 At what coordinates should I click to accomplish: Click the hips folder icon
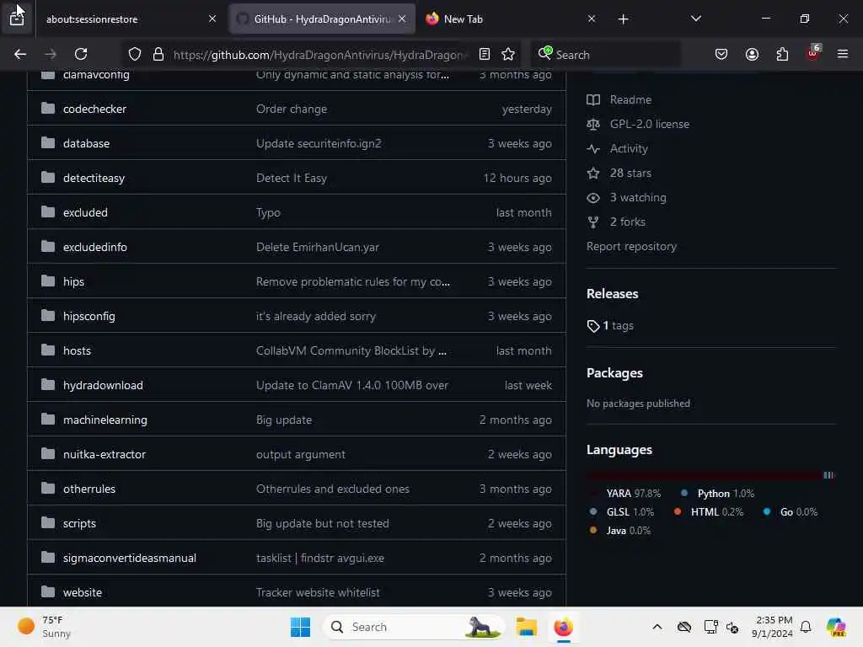point(48,281)
